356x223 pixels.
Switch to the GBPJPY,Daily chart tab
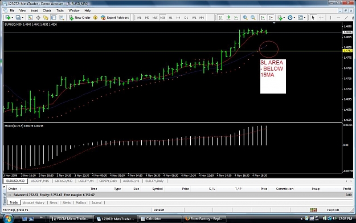[108, 181]
